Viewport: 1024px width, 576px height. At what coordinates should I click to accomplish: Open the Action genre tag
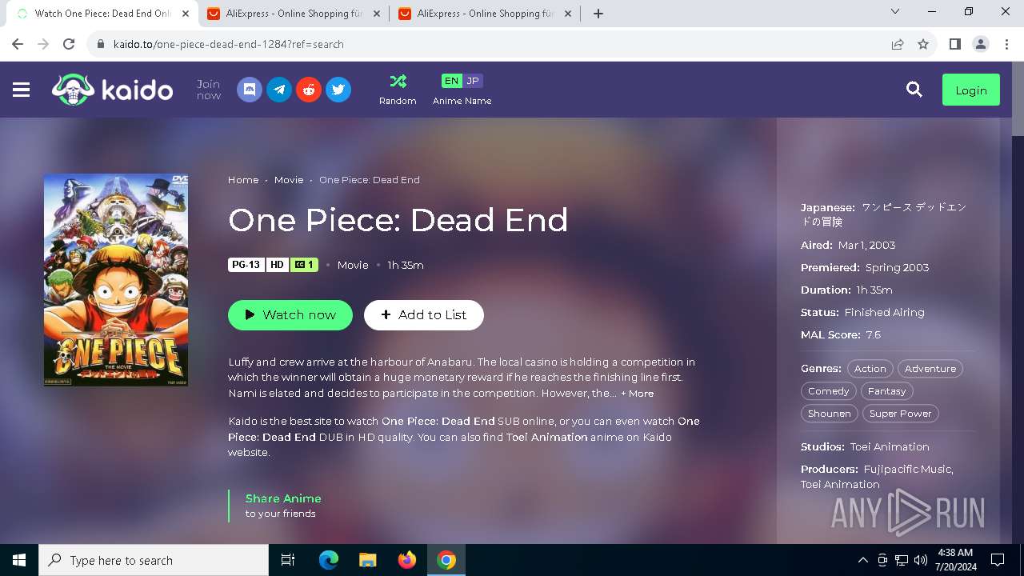click(870, 369)
